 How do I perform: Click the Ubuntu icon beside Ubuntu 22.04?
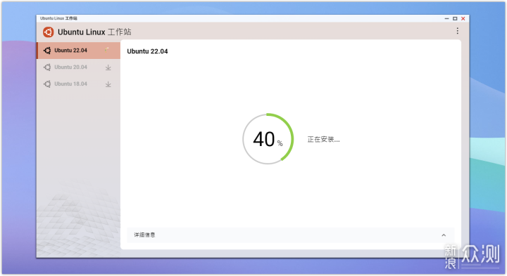tap(47, 51)
